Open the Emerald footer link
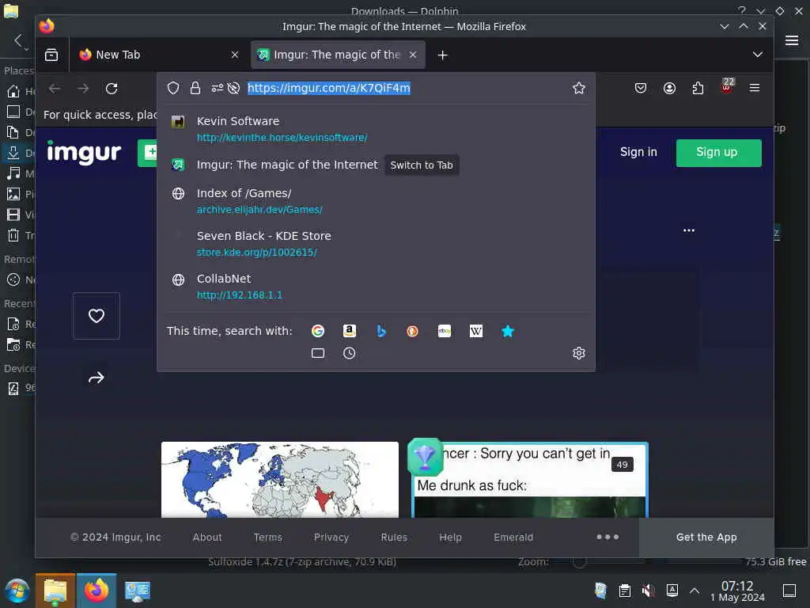The height and width of the screenshot is (608, 810). [513, 538]
